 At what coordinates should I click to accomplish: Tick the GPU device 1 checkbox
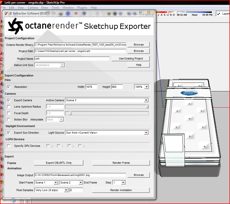tap(59, 146)
